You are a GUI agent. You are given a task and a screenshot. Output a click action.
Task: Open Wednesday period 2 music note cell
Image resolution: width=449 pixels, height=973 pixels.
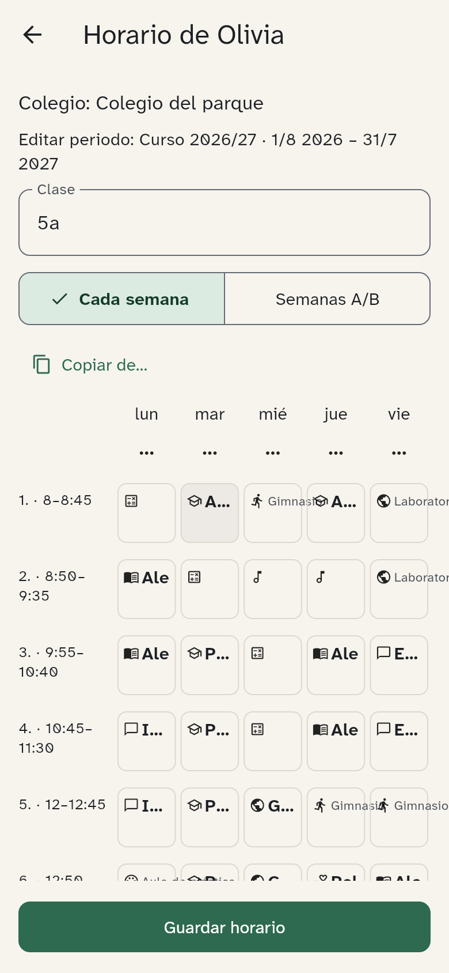pyautogui.click(x=273, y=589)
